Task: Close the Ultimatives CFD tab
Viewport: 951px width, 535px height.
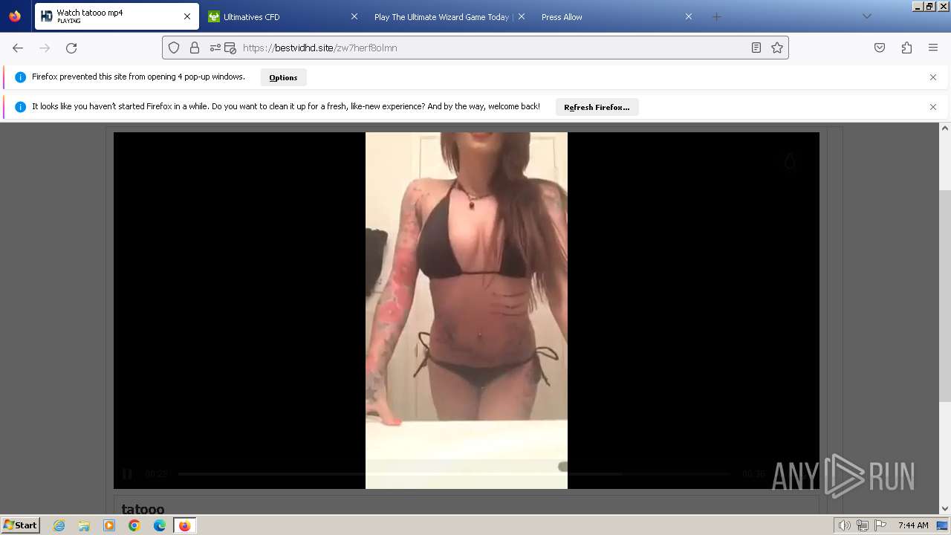Action: (354, 16)
